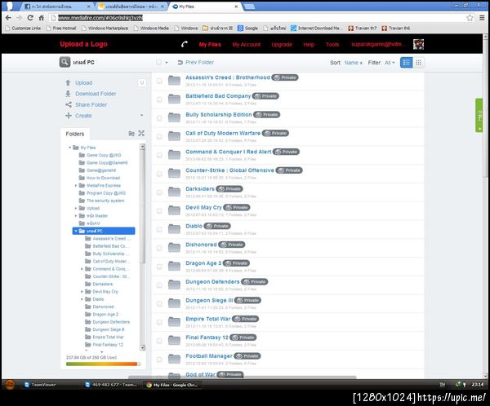The image size is (490, 406).
Task: Bookmark page with star icon
Action: click(x=470, y=18)
